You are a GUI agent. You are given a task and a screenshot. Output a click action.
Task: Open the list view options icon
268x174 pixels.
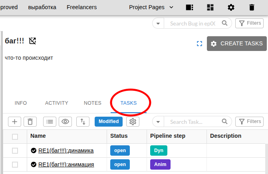coord(50,122)
